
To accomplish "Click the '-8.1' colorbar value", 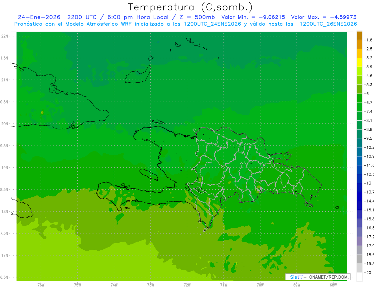I will (x=368, y=120).
